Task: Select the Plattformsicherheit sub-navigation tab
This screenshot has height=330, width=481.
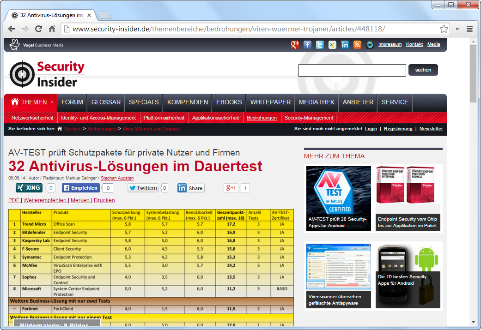Action: tap(164, 118)
